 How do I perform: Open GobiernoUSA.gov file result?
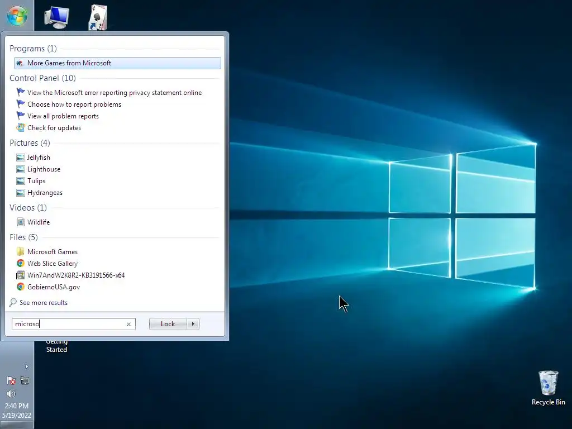54,287
